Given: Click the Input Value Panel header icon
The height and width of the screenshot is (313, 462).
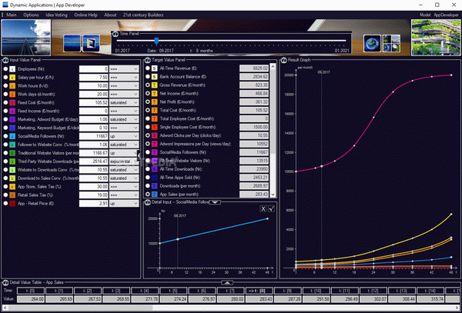Looking at the screenshot, I should click(5, 60).
